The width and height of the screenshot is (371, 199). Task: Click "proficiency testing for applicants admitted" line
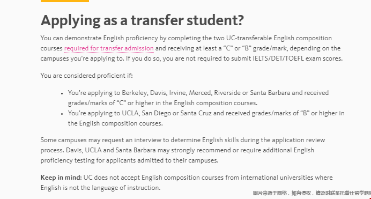(129, 160)
